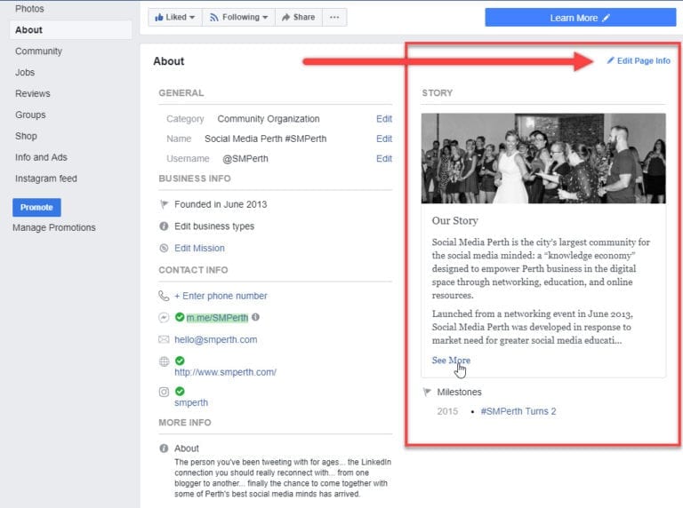This screenshot has width=683, height=508.
Task: Click the green check above smperth Instagram handle
Action: pyautogui.click(x=180, y=391)
